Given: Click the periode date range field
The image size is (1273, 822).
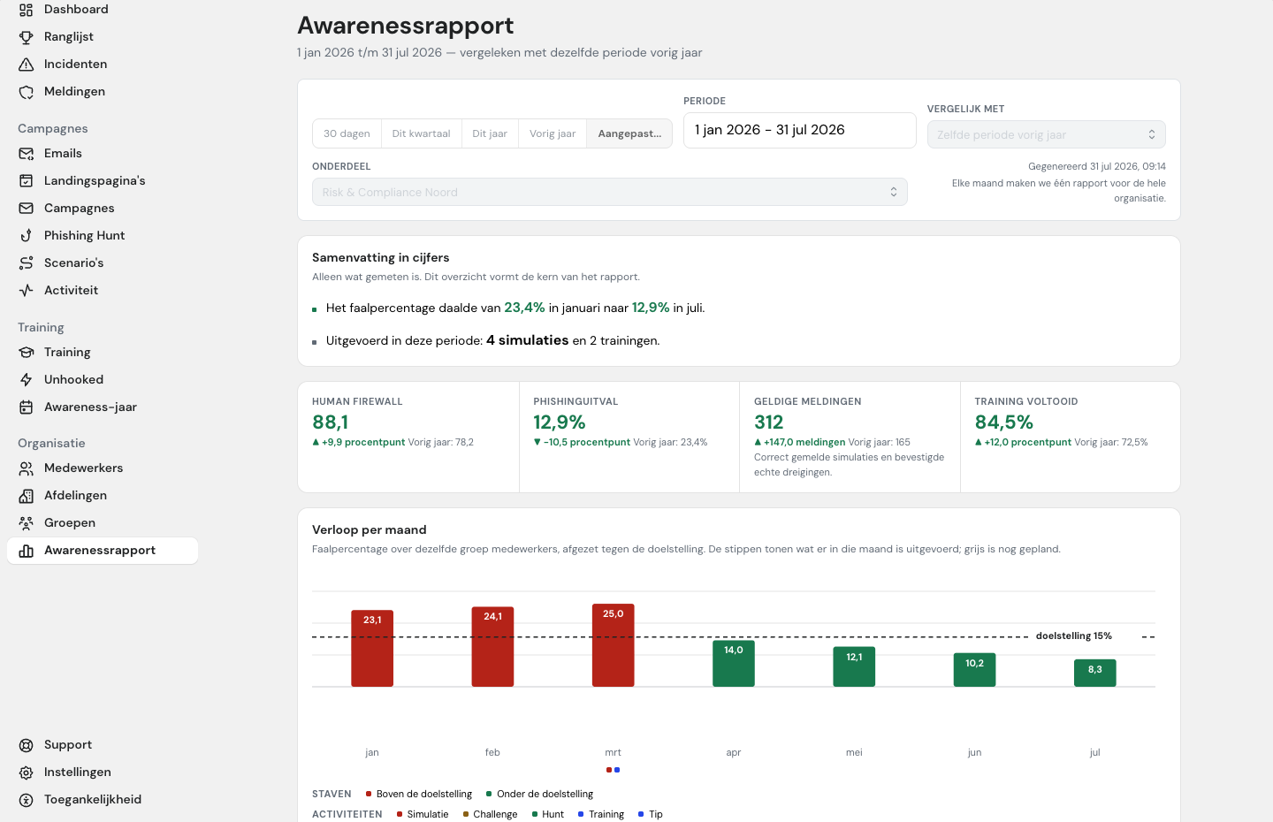Looking at the screenshot, I should [x=799, y=130].
